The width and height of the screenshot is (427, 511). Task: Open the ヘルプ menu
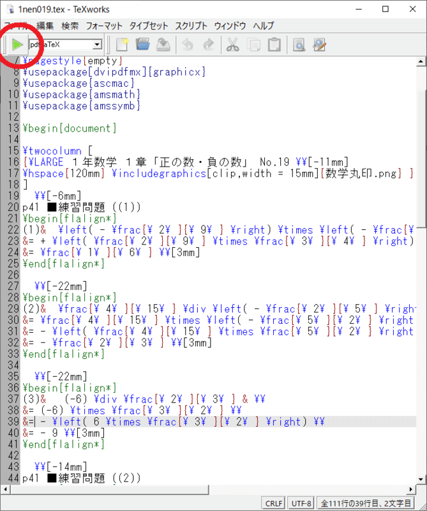[x=263, y=26]
